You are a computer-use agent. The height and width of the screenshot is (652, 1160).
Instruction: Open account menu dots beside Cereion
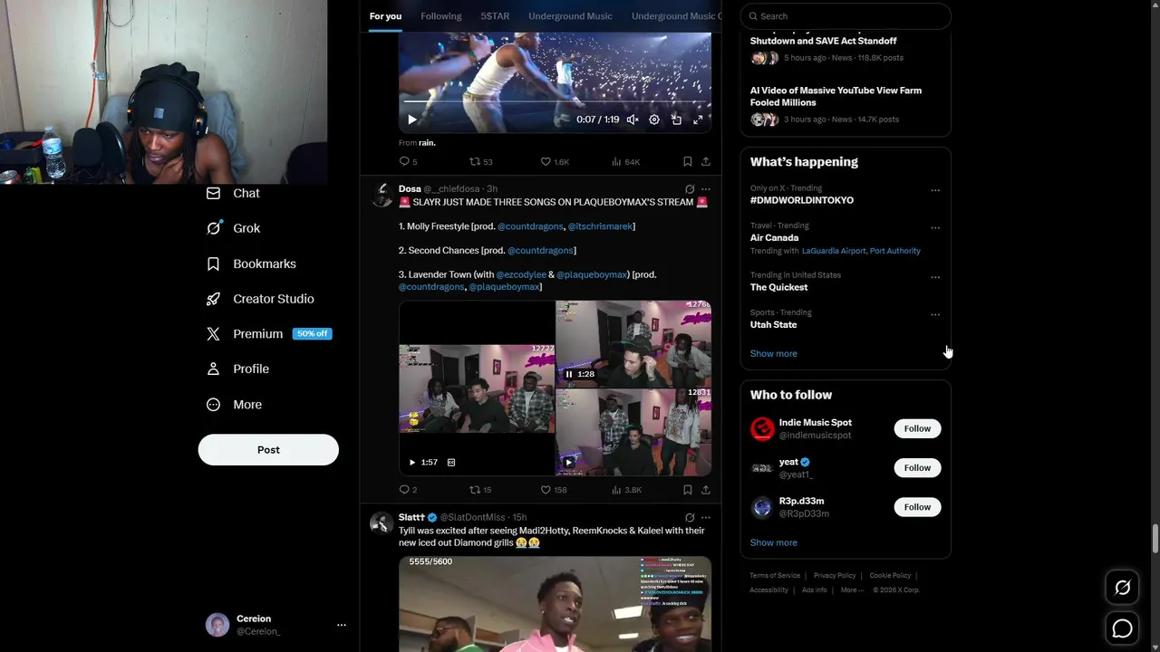(342, 625)
